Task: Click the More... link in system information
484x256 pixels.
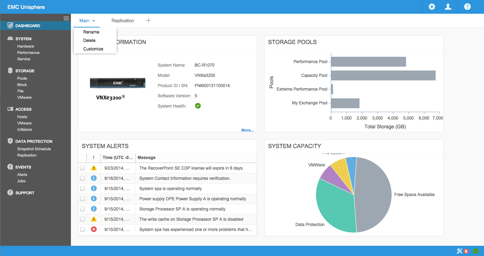Action: [x=247, y=130]
